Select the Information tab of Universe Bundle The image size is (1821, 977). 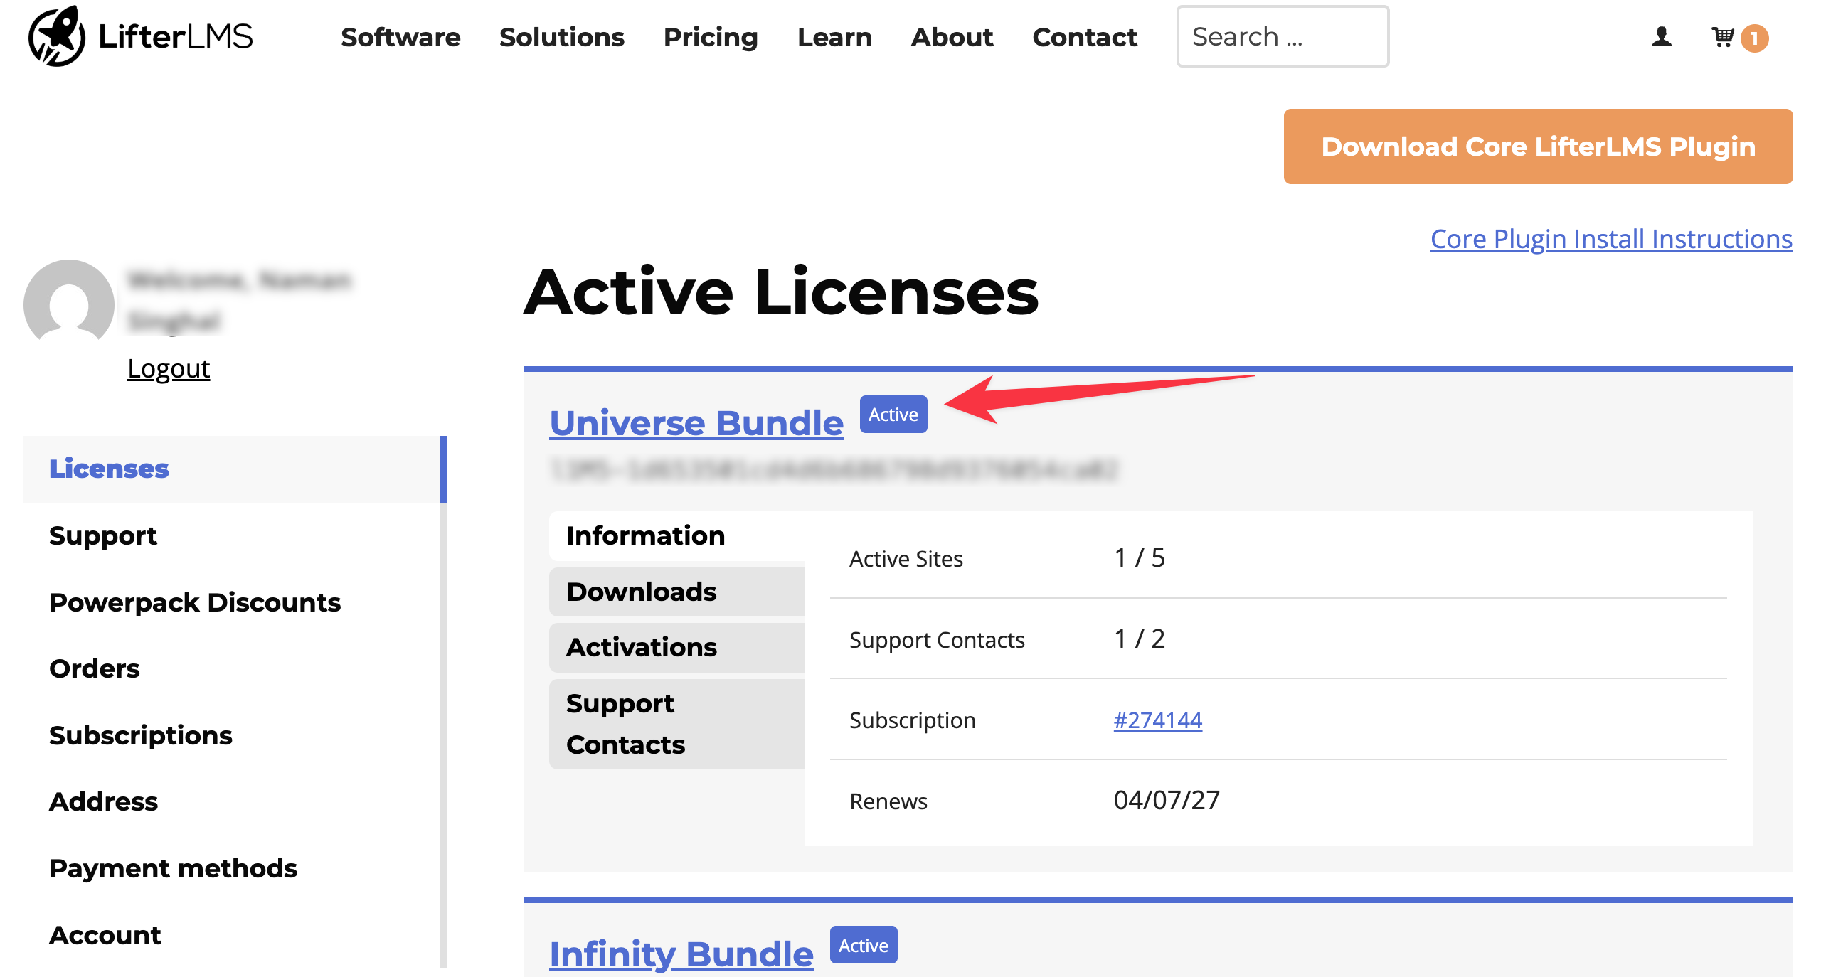(x=676, y=535)
